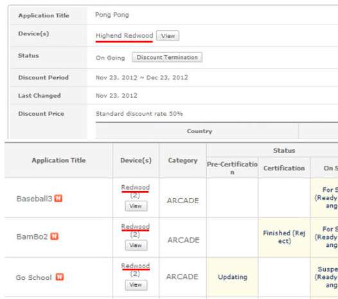
Task: Click the Category column header
Action: tap(182, 160)
